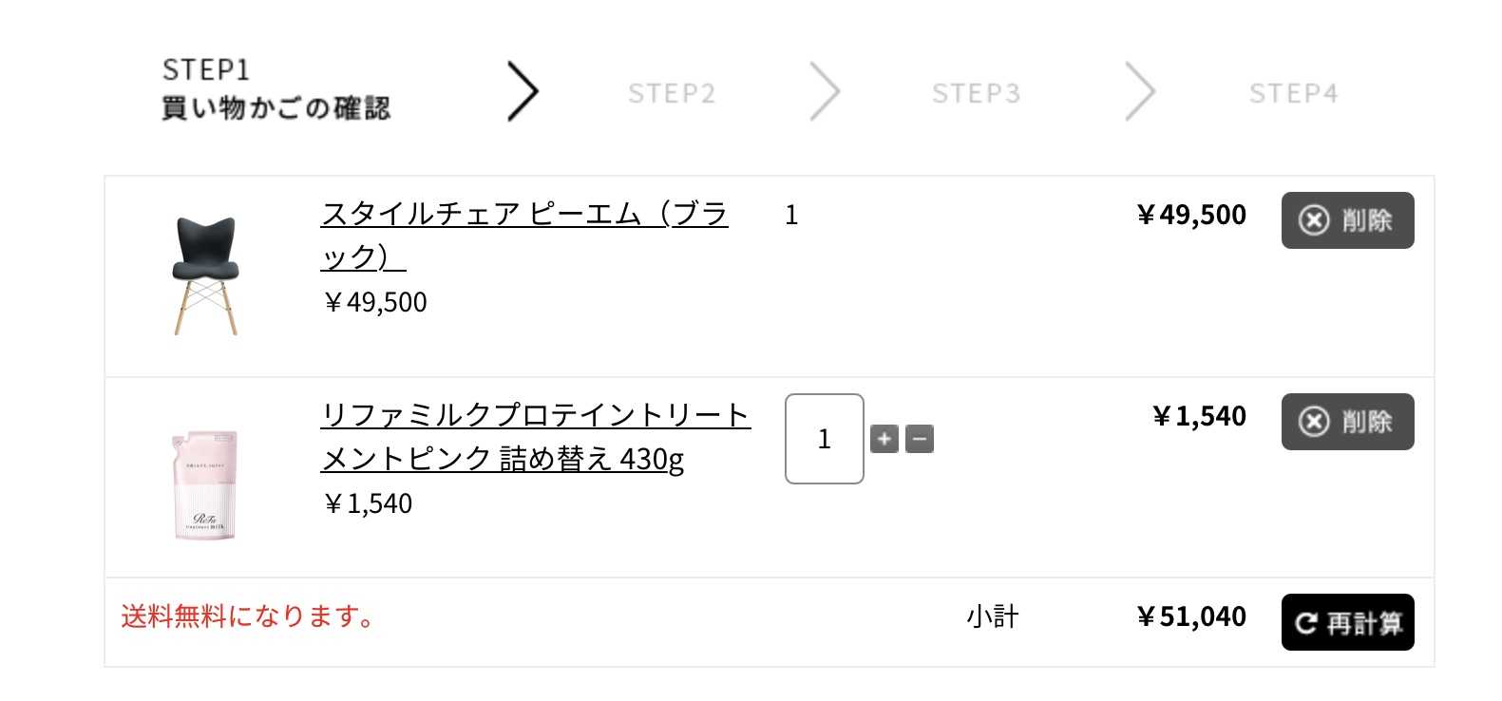Image resolution: width=1502 pixels, height=701 pixels.
Task: Increase the Refa treatment quantity with plus
Action: pos(884,439)
